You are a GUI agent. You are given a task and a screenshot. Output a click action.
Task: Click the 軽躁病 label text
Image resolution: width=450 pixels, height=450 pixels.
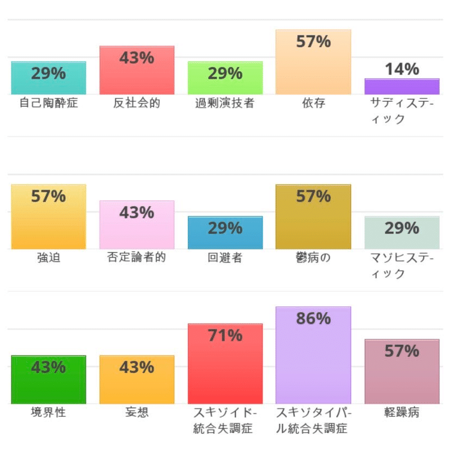point(402,412)
